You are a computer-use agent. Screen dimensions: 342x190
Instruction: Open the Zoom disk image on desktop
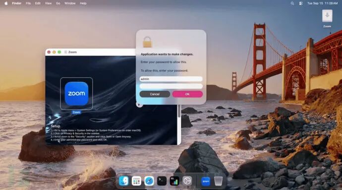click(327, 18)
